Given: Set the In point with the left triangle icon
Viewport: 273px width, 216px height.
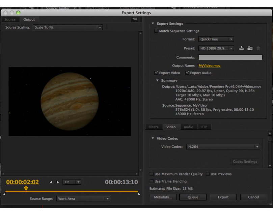Looking at the screenshot, I should pos(51,182).
